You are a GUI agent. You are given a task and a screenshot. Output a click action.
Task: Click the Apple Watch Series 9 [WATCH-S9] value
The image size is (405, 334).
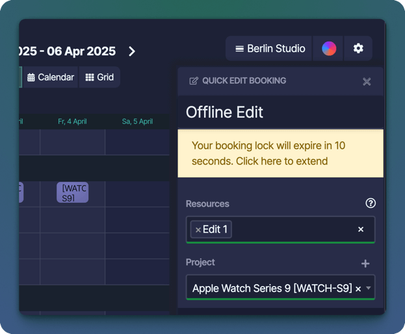272,289
